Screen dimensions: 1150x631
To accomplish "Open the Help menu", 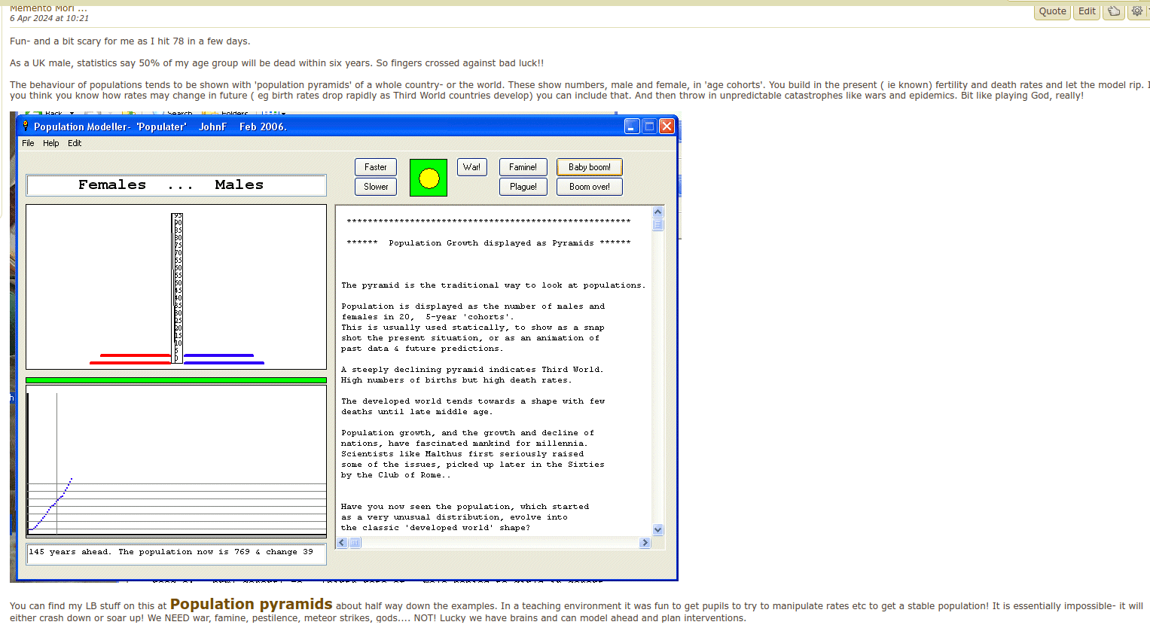I will pyautogui.click(x=50, y=143).
